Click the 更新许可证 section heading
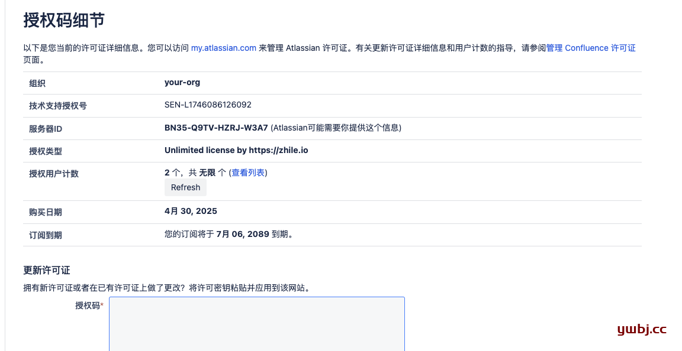 47,270
